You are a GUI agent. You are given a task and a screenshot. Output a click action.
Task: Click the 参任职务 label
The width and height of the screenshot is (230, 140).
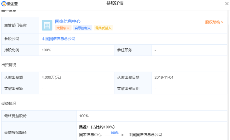click(x=125, y=50)
